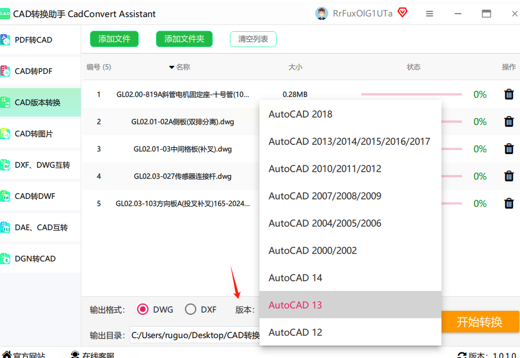Select file GL02.03-103方向板A(投叉补叉)165-2024
Screen dimensions: 520x358
pyautogui.click(x=183, y=203)
